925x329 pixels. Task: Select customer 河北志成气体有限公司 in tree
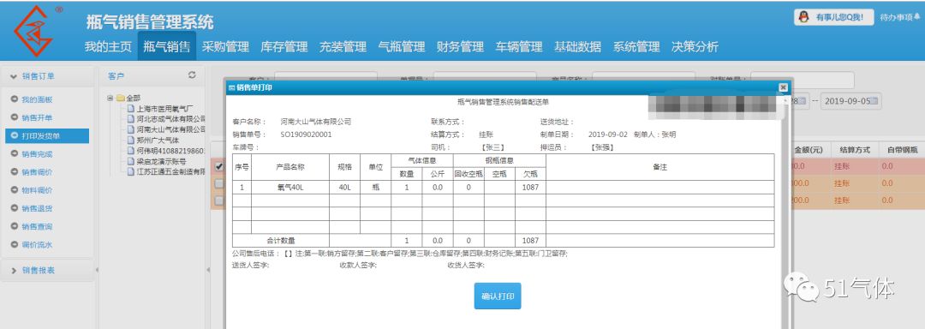point(171,118)
